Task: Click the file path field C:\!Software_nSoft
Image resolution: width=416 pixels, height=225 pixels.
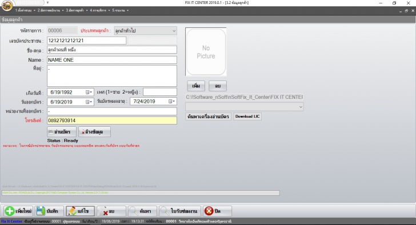Action: [x=245, y=97]
